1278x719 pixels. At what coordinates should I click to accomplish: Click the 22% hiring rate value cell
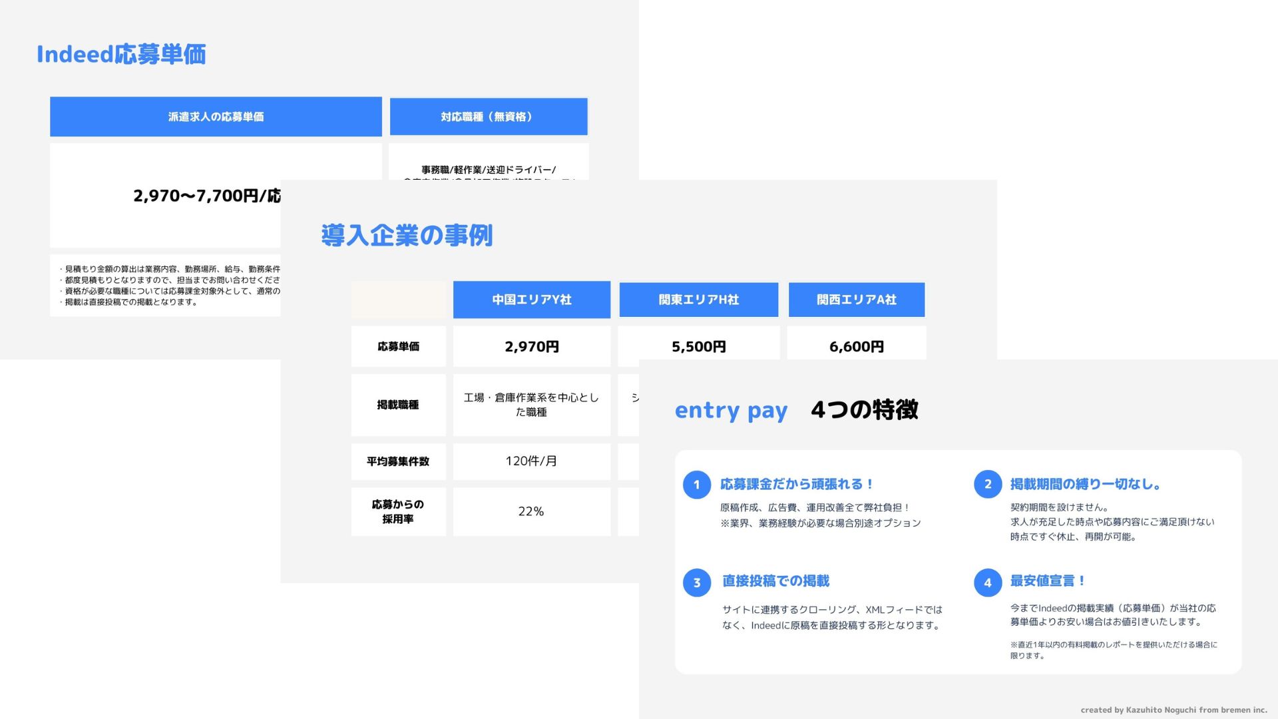click(x=531, y=511)
